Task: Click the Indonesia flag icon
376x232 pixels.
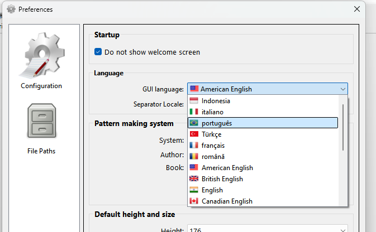Action: [x=194, y=101]
